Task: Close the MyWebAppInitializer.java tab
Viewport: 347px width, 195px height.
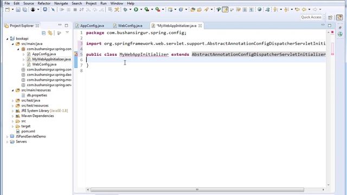Action: coord(200,25)
